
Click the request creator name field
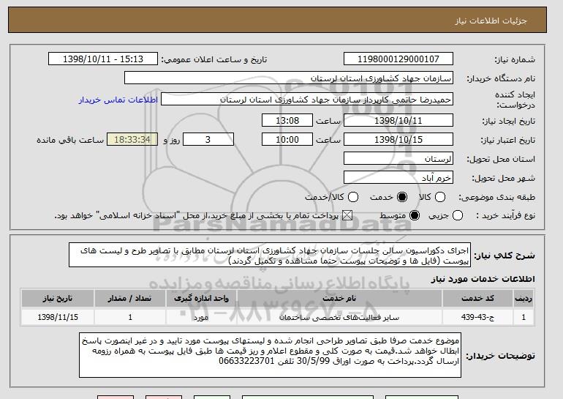(307, 100)
